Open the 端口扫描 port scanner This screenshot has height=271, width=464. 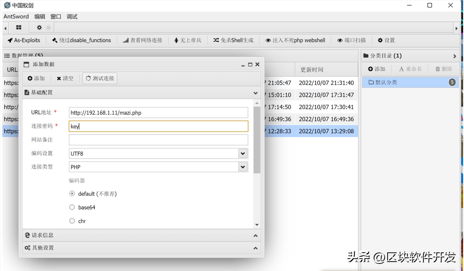pos(351,40)
